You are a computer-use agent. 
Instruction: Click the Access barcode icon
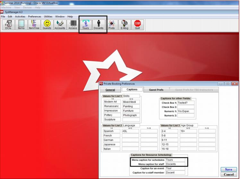73,25
